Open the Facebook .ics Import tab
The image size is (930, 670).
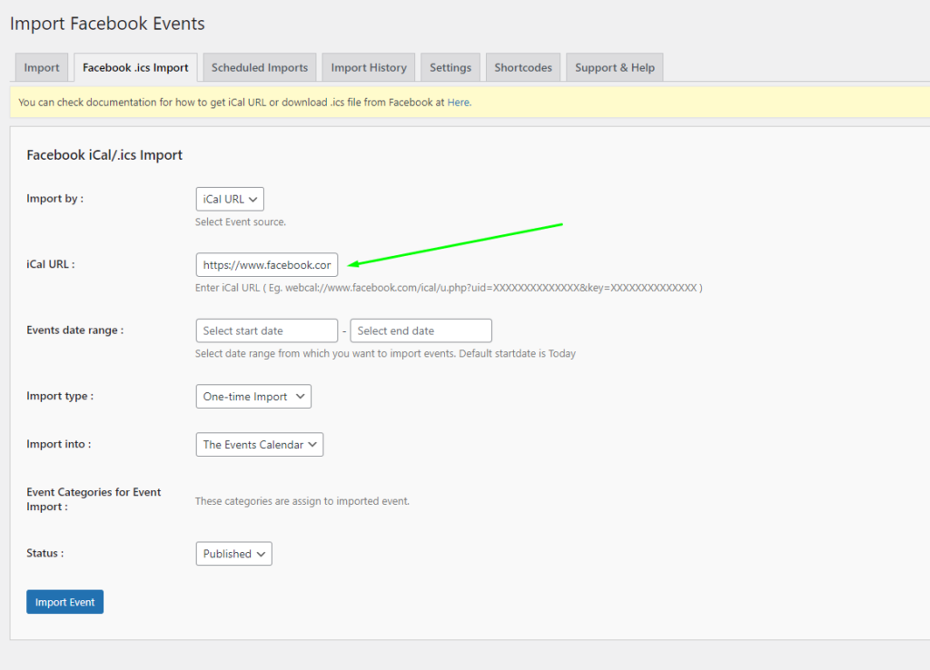point(134,66)
